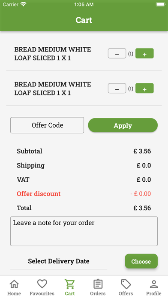Select the first bread item name

53,54
